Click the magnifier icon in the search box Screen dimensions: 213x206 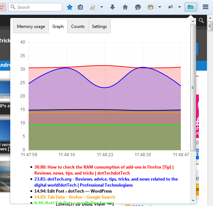pos(13,7)
